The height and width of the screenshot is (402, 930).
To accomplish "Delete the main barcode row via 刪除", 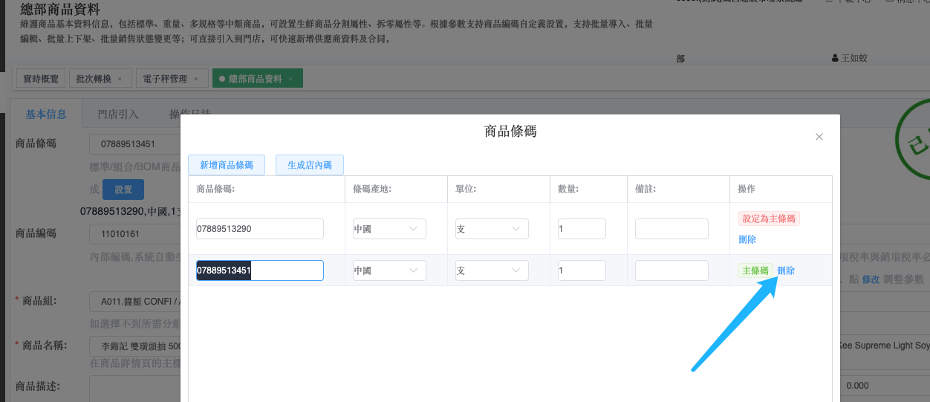I will point(786,270).
